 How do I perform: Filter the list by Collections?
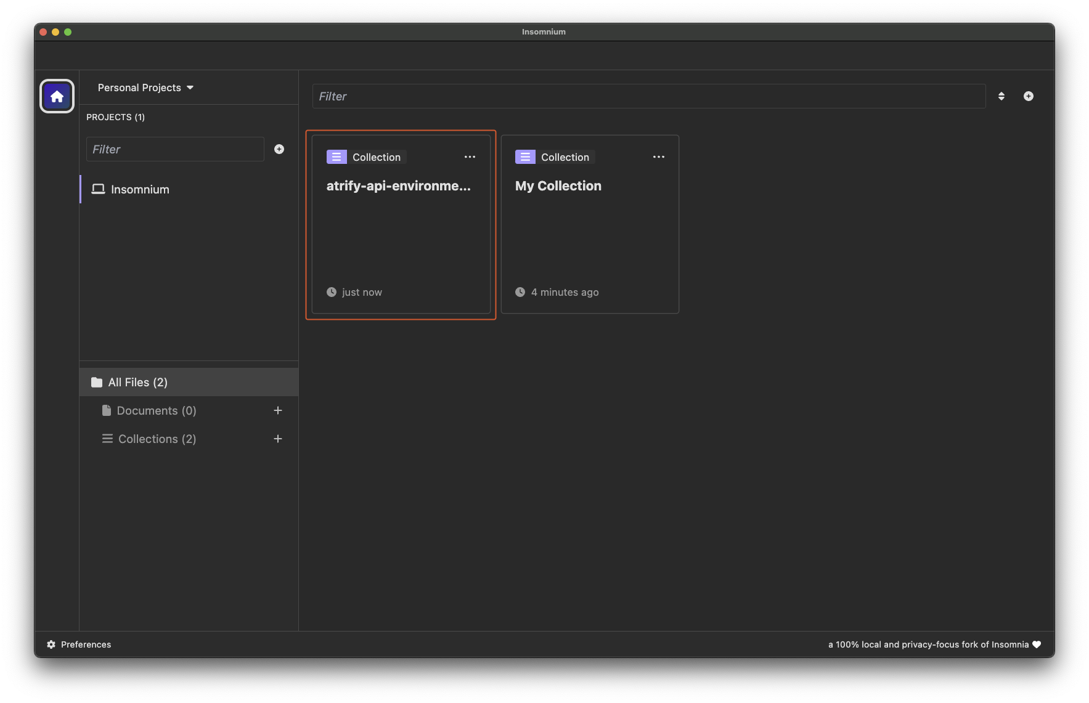[157, 439]
